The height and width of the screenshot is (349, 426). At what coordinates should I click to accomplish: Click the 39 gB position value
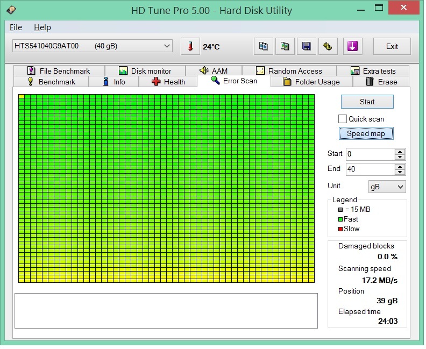387,301
